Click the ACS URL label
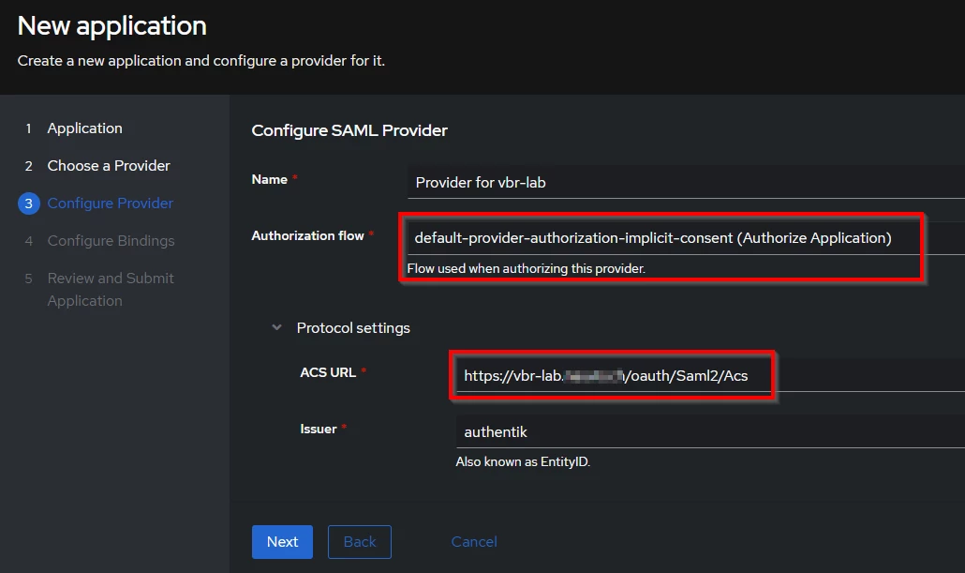Screen dimensions: 965x573 (x=328, y=372)
